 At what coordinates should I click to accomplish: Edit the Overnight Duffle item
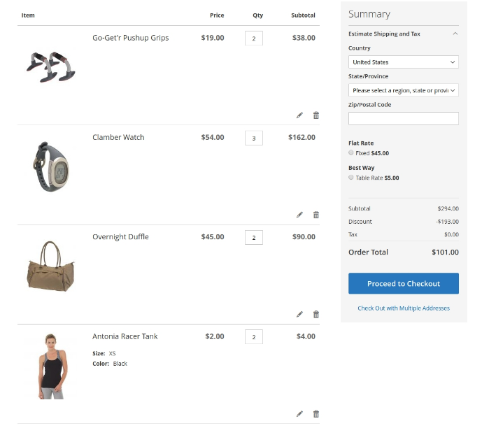[299, 314]
